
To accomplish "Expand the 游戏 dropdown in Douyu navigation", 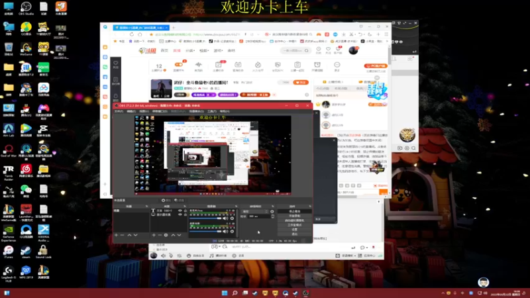I will click(218, 50).
